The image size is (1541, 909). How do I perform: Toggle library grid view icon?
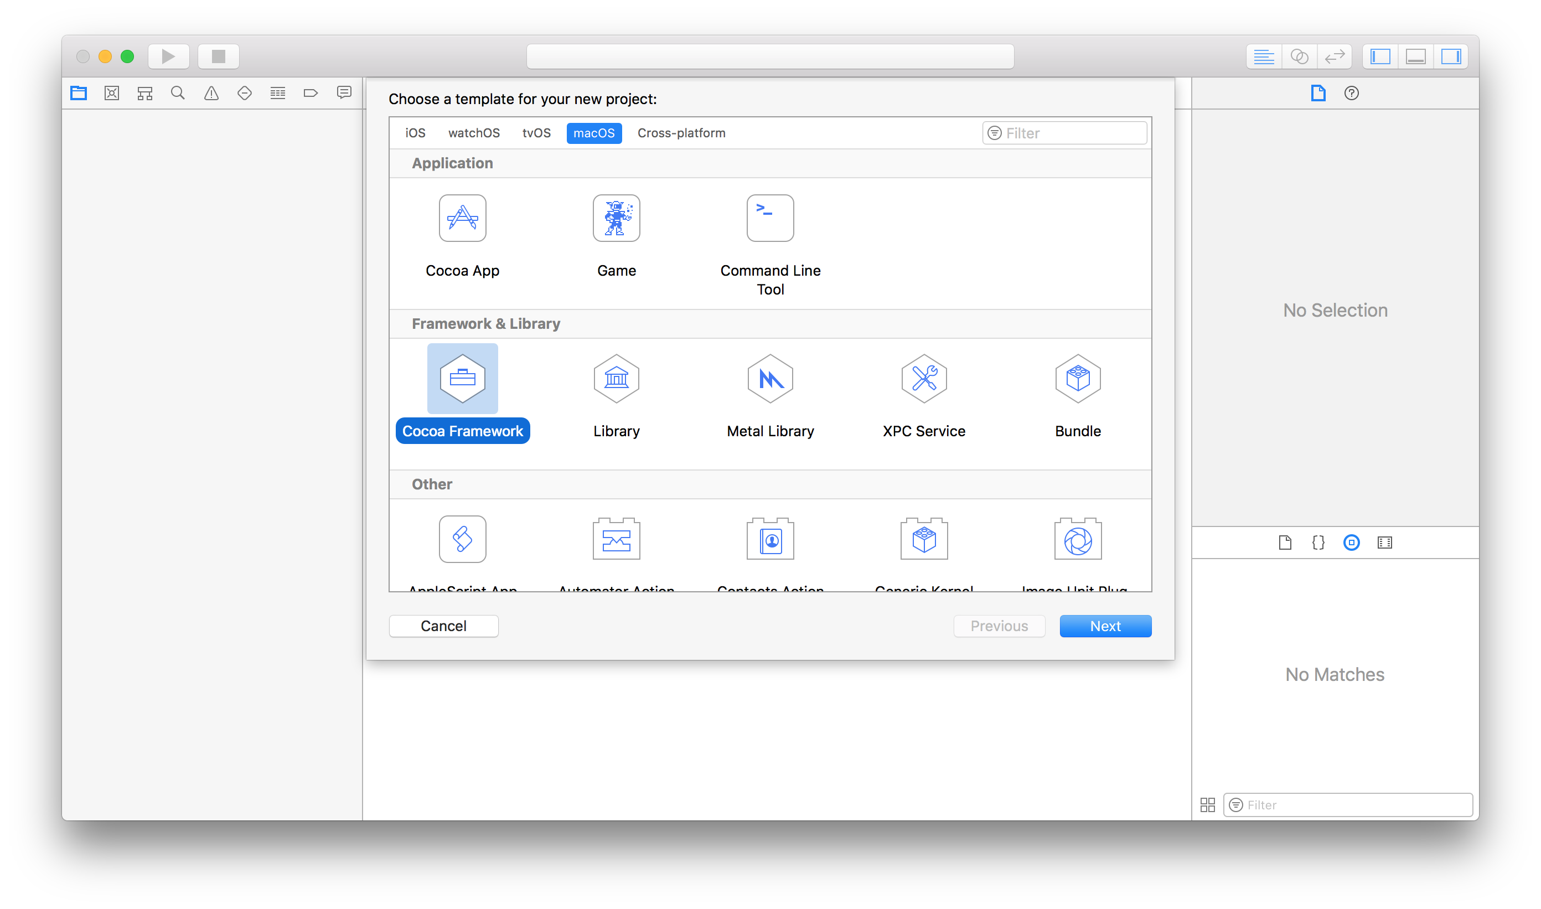1208,805
